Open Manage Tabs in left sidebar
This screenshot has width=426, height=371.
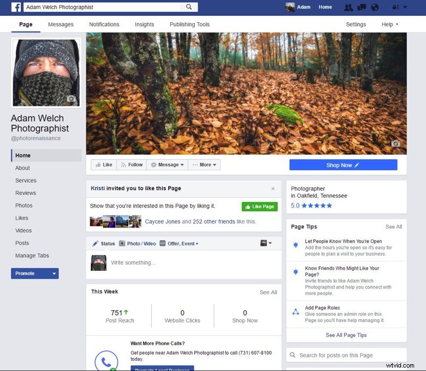(x=32, y=255)
